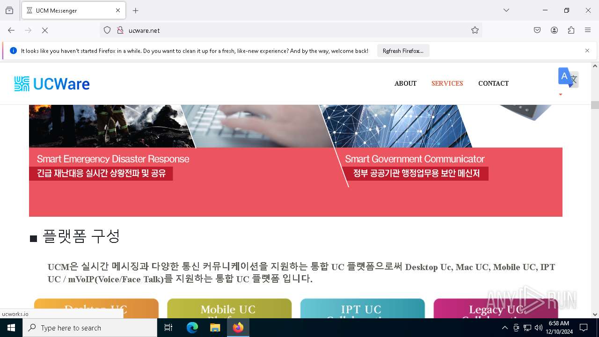Viewport: 599px width, 337px height.
Task: Select the UCM Messenger tab
Action: click(73, 10)
